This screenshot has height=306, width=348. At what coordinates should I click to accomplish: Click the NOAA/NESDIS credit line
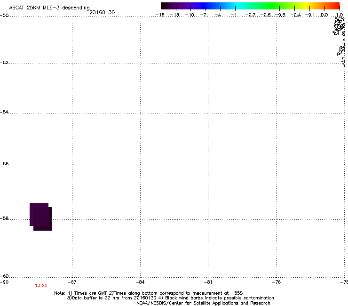(203, 303)
